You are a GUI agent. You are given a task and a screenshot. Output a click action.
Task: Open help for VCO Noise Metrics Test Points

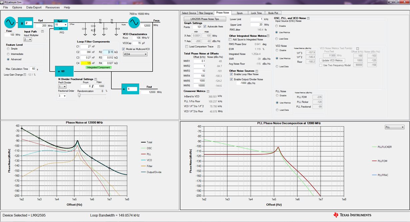357,48
